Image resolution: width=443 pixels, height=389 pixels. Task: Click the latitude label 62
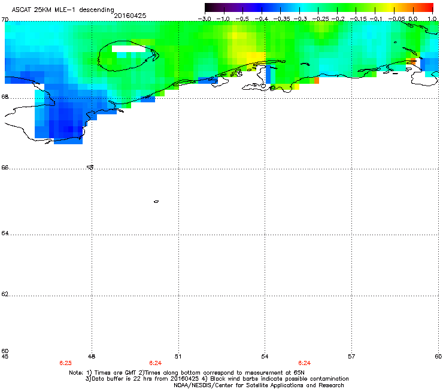click(5, 294)
